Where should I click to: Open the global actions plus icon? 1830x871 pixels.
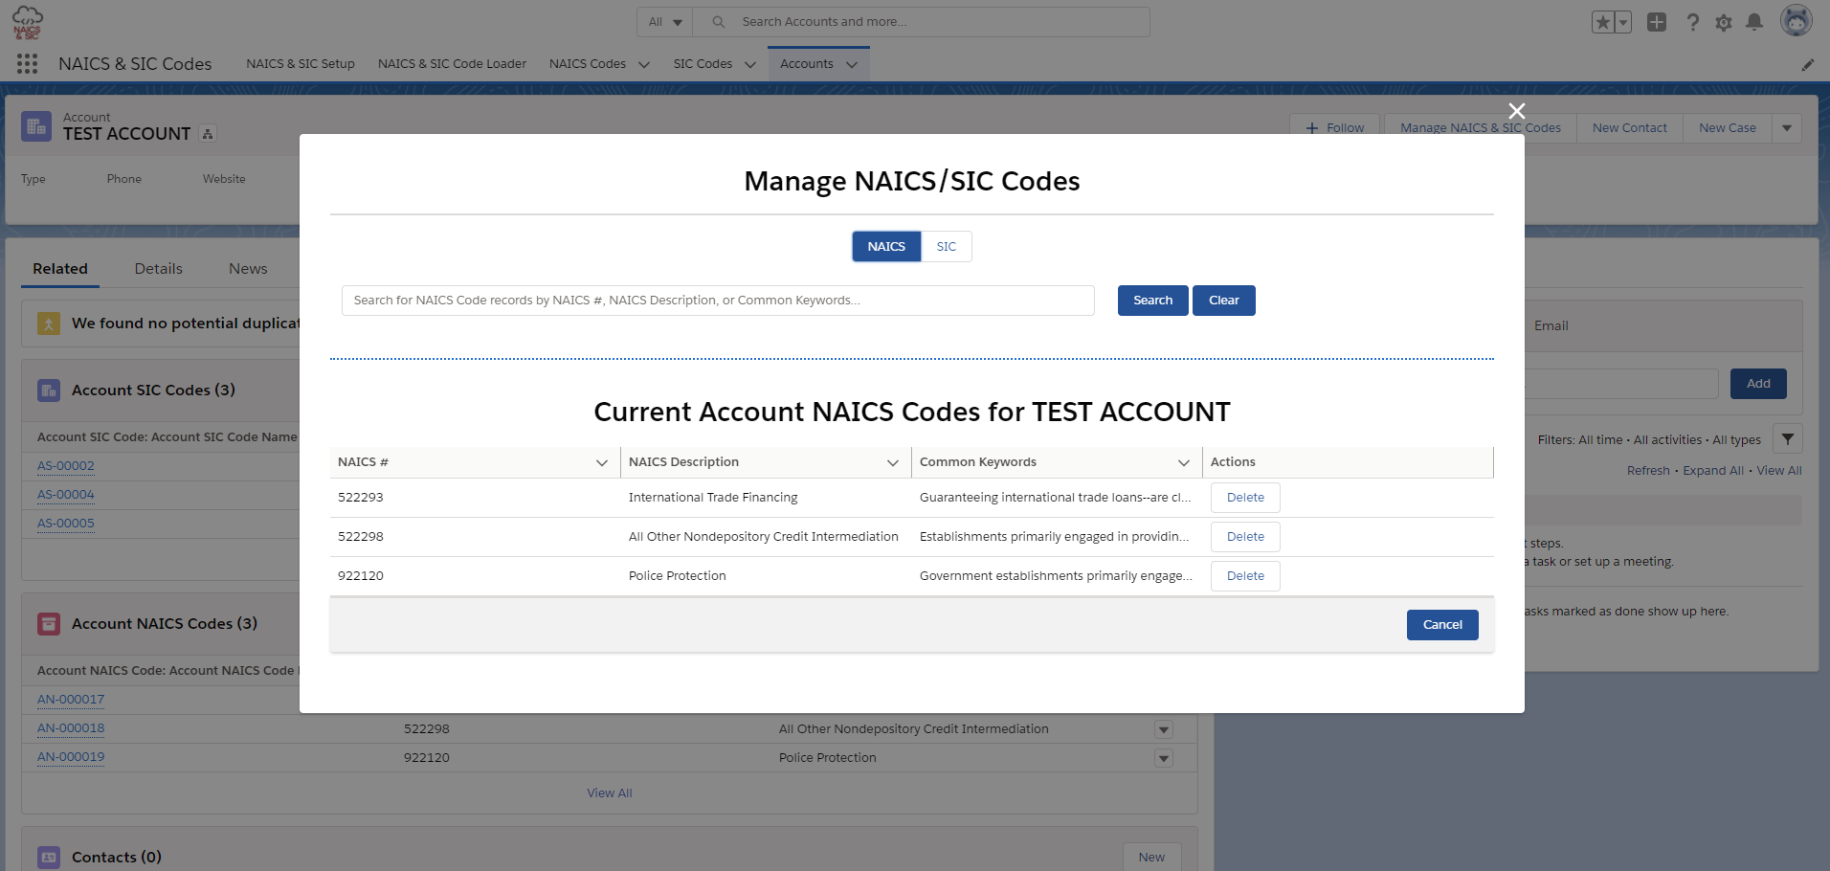pyautogui.click(x=1656, y=22)
